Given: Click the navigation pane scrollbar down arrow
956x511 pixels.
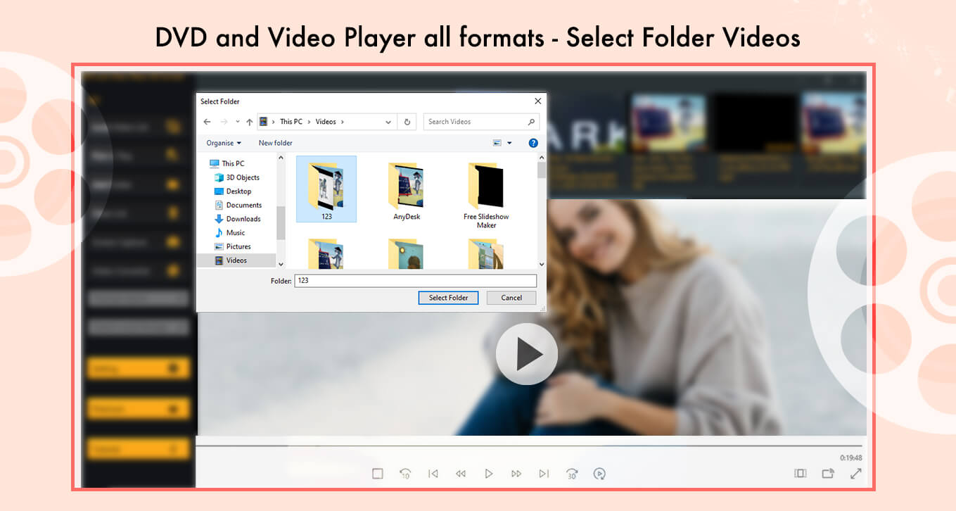Looking at the screenshot, I should point(281,265).
